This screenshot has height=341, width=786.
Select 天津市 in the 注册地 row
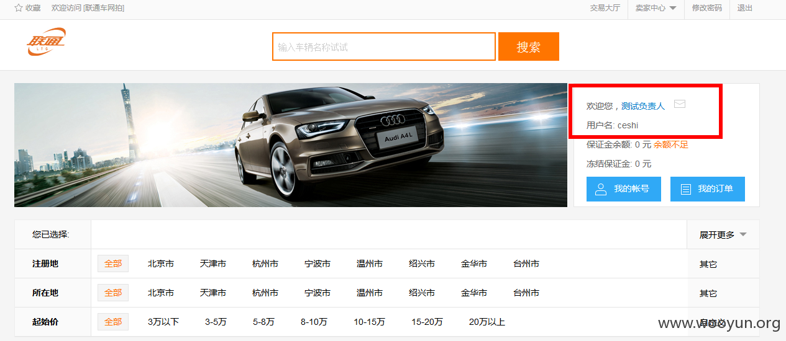point(213,263)
